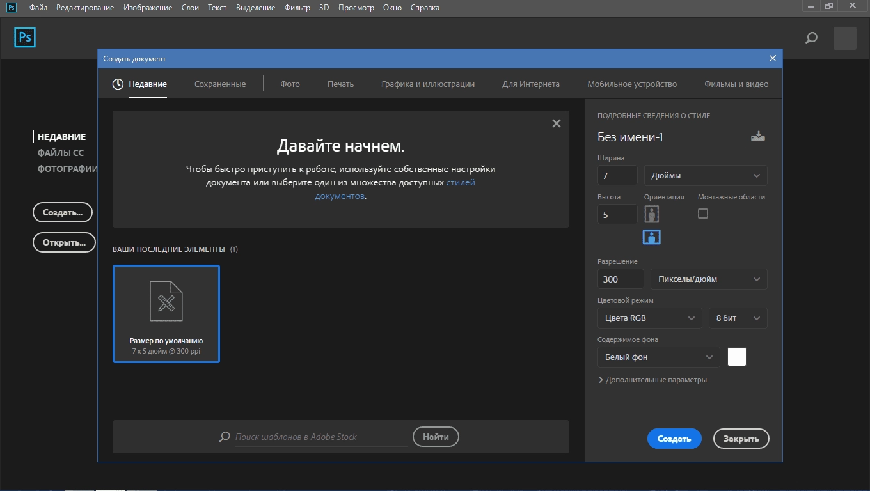Switch to the Мобильное устройство tab

[x=632, y=84]
